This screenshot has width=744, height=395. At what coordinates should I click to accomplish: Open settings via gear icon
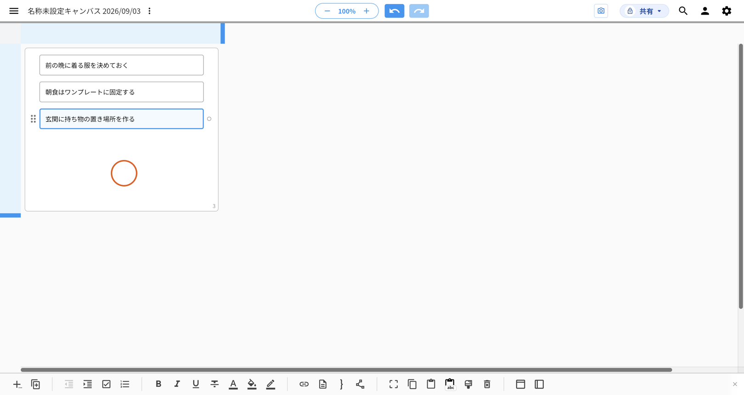pos(727,11)
